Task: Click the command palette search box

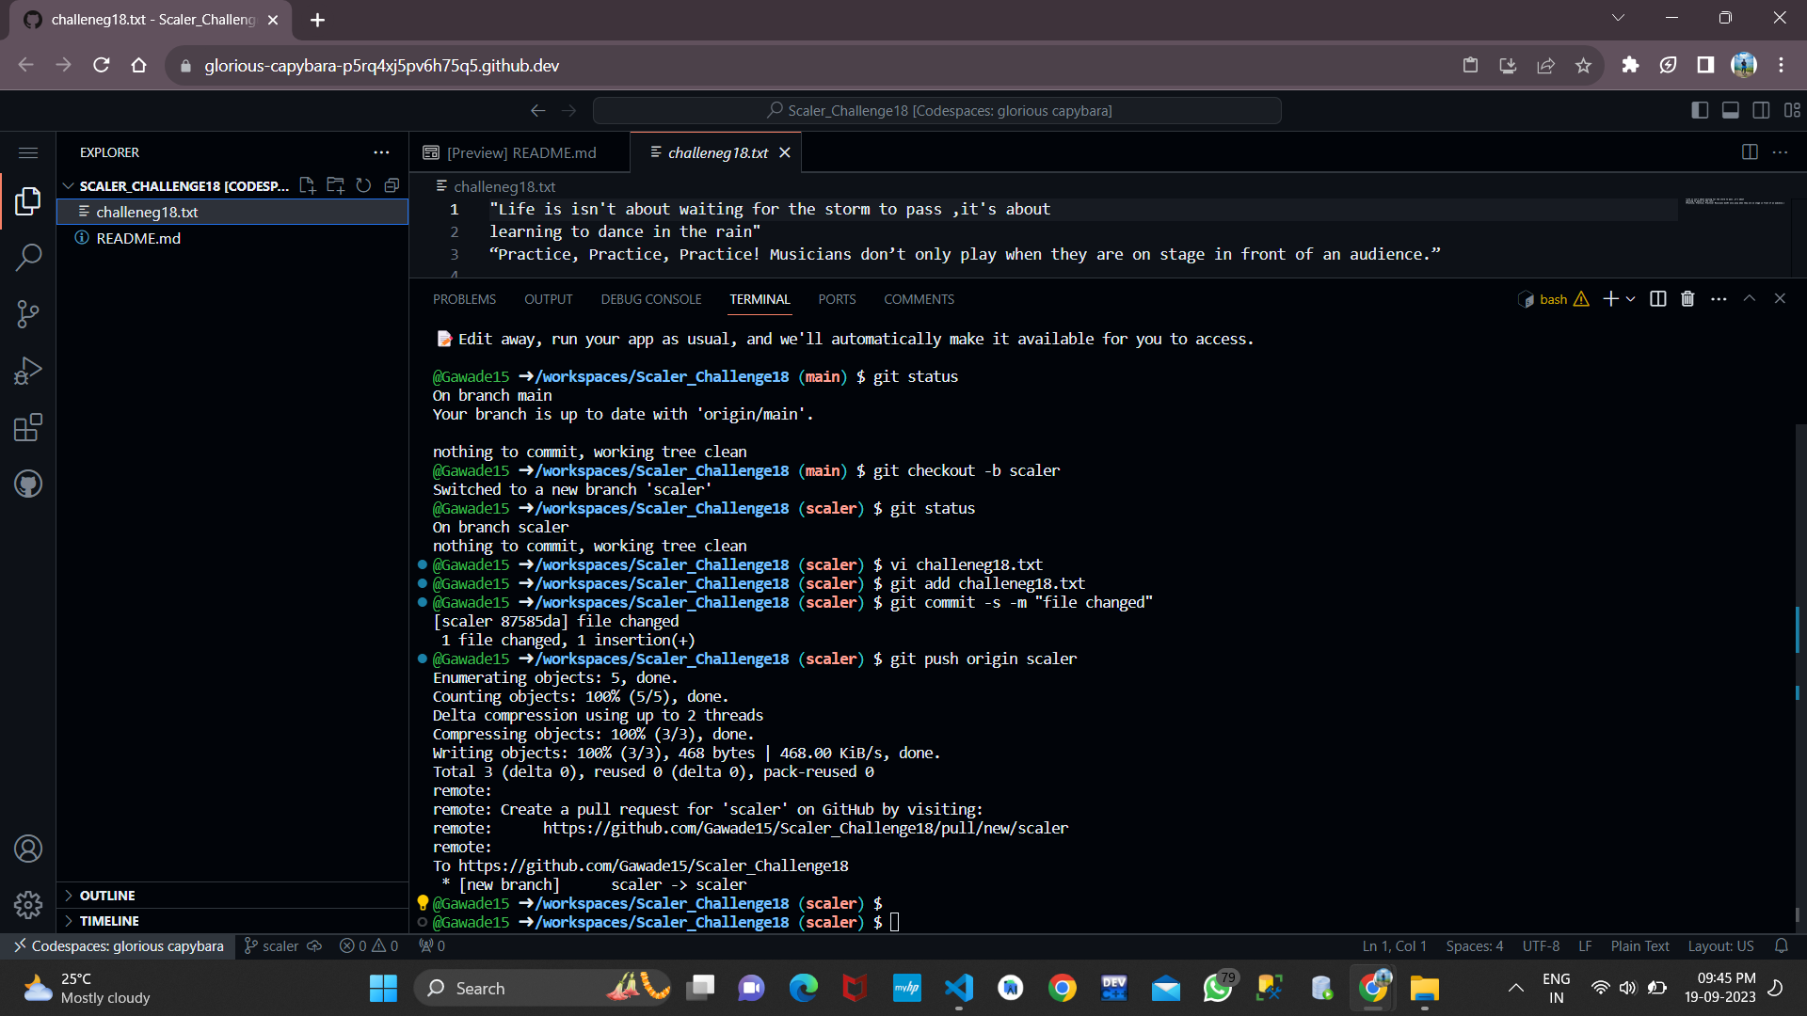Action: click(x=937, y=110)
